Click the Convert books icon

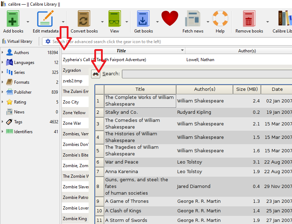(84, 19)
